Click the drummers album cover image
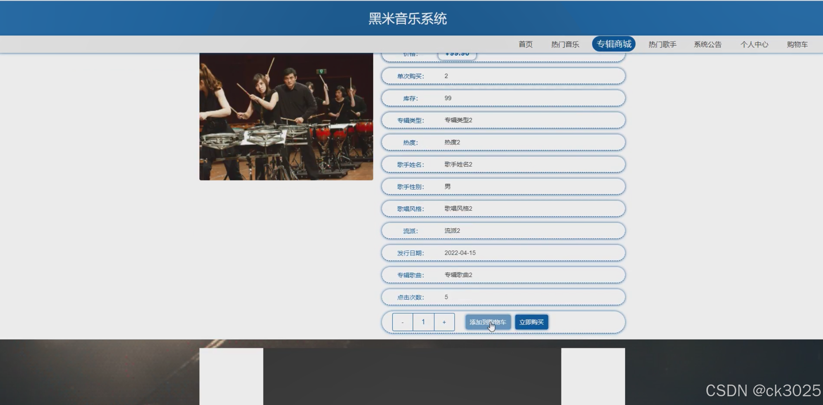Image resolution: width=823 pixels, height=405 pixels. coord(286,116)
